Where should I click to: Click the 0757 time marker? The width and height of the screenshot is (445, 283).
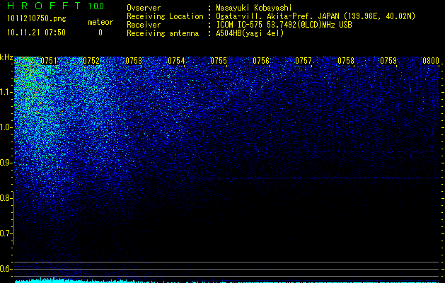pyautogui.click(x=304, y=61)
